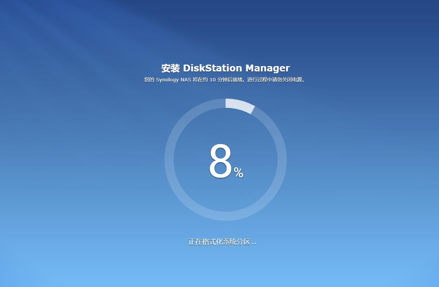Image resolution: width=439 pixels, height=287 pixels.
Task: Click the 8% progress number
Action: (226, 161)
